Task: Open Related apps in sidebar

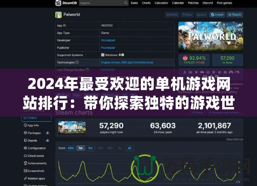Action: pyautogui.click(x=34, y=178)
